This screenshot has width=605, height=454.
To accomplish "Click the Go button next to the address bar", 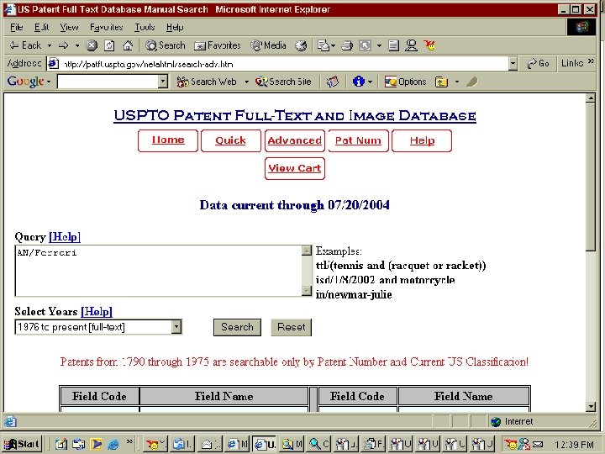I will pos(538,63).
